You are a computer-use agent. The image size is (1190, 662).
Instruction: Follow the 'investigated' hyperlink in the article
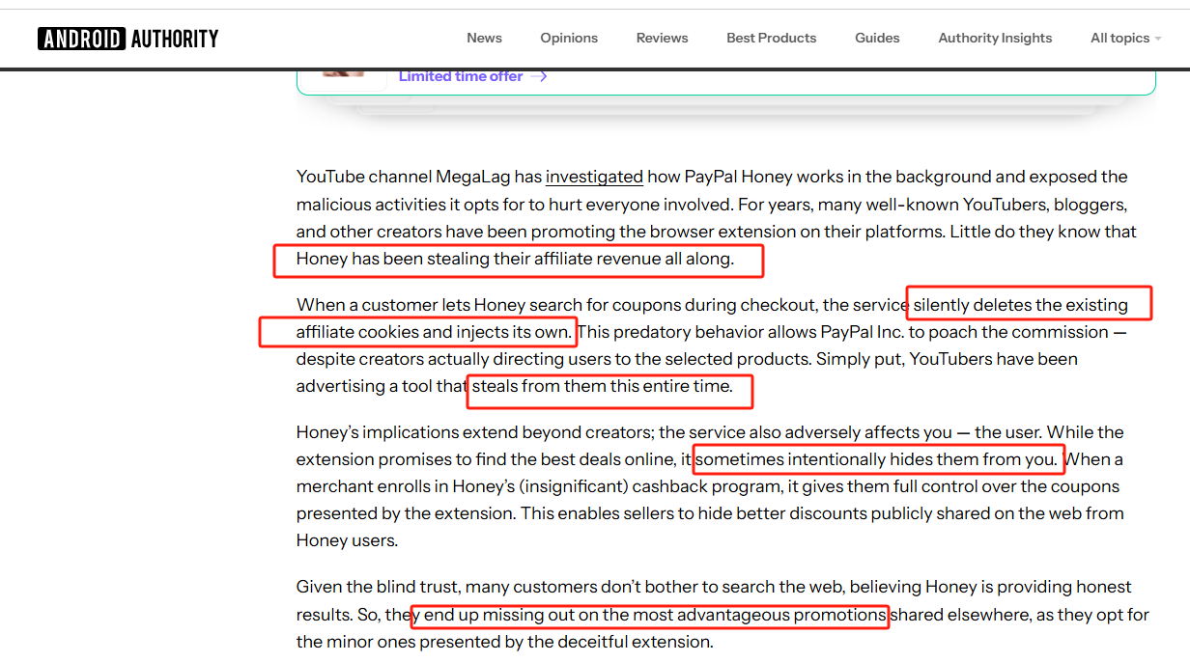pyautogui.click(x=594, y=177)
